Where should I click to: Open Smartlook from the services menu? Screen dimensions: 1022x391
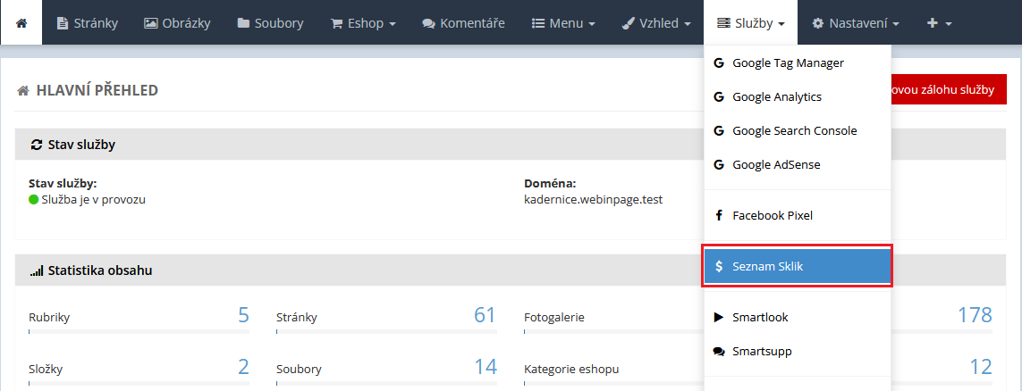[760, 318]
